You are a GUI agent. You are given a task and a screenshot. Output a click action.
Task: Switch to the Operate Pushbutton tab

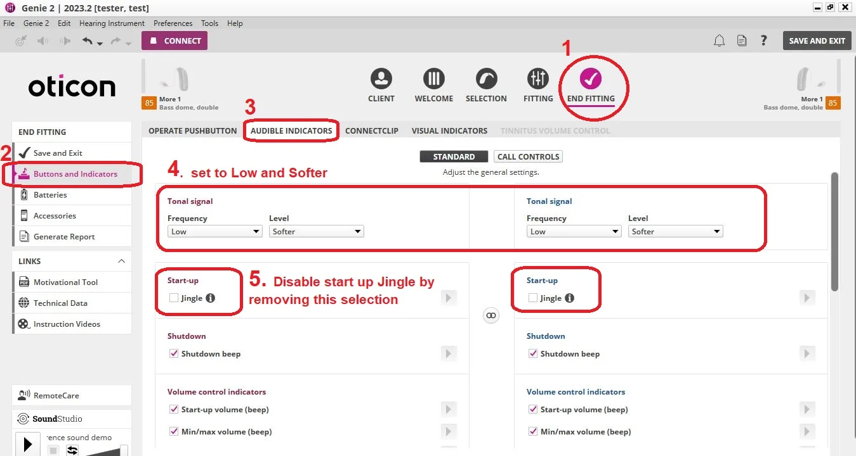click(x=193, y=130)
